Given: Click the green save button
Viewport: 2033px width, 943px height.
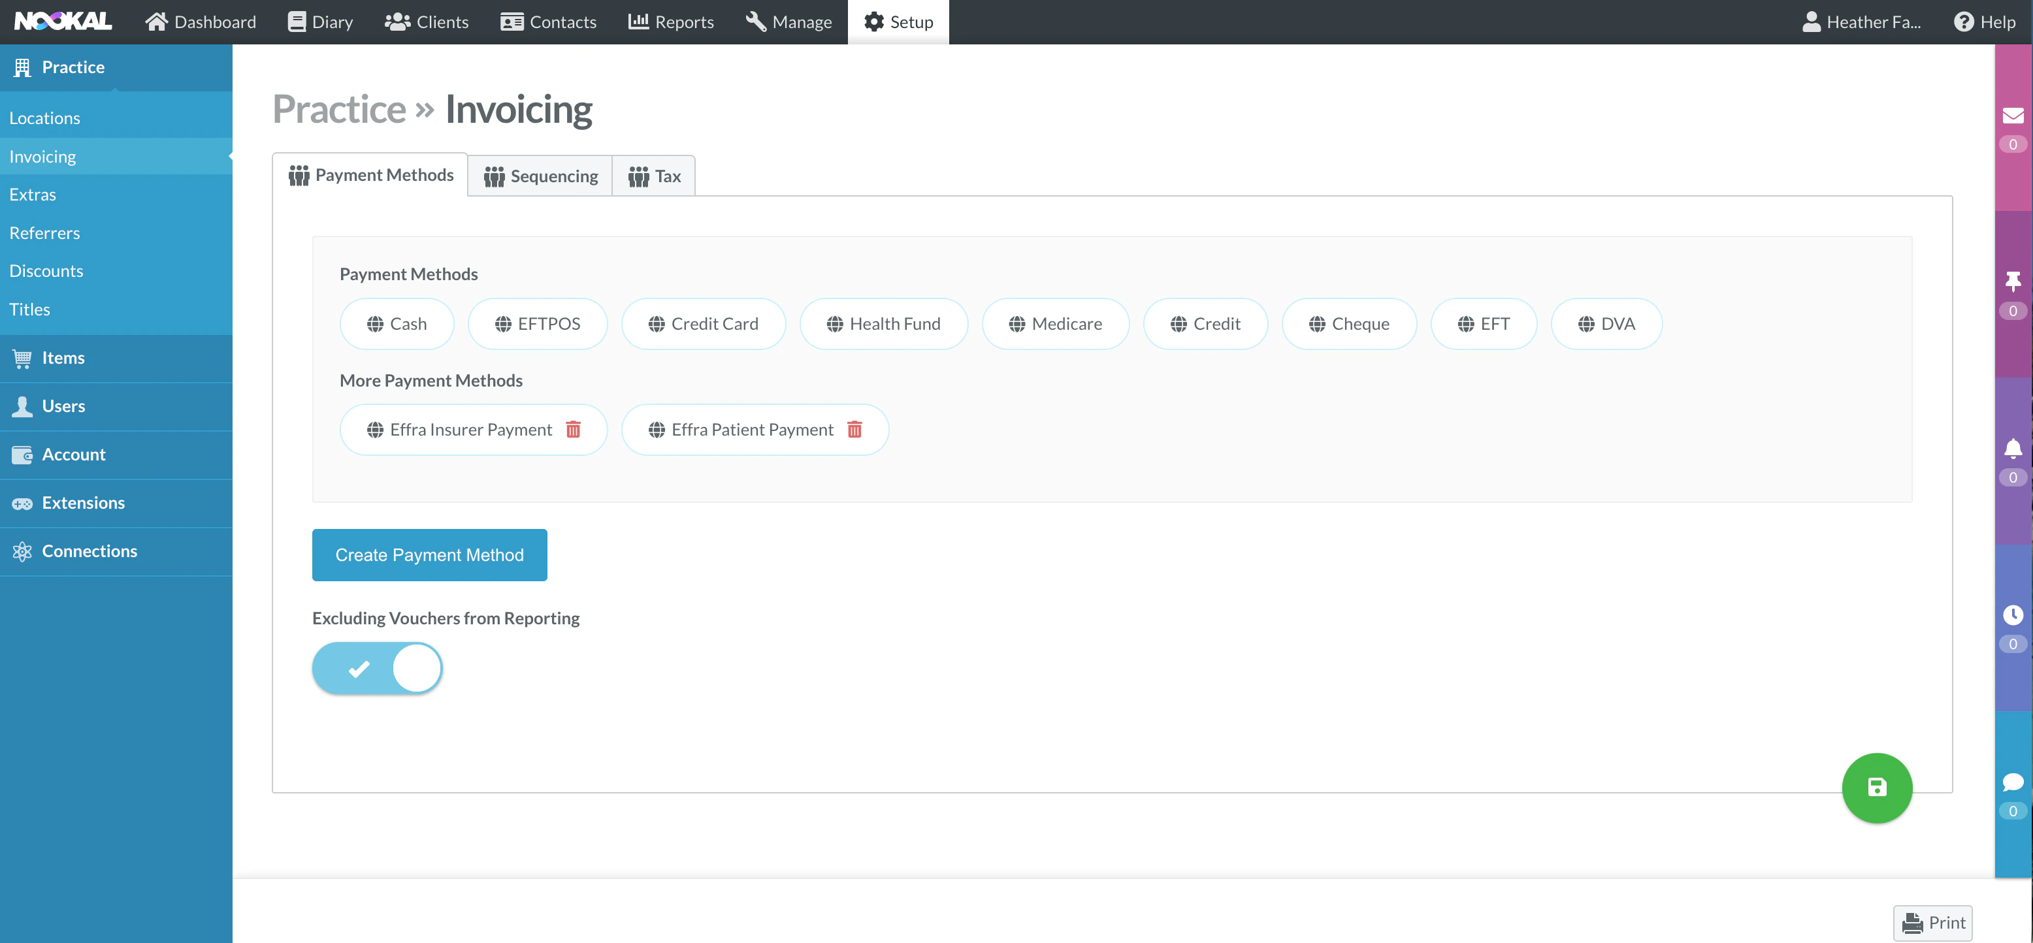Looking at the screenshot, I should pyautogui.click(x=1877, y=787).
